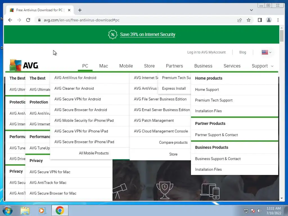Click the percent discount badge icon
This screenshot has height=216, width=288.
pyautogui.click(x=112, y=34)
